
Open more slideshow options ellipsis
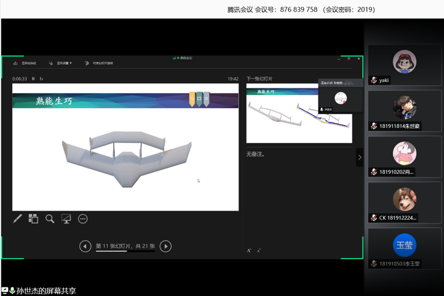83,219
